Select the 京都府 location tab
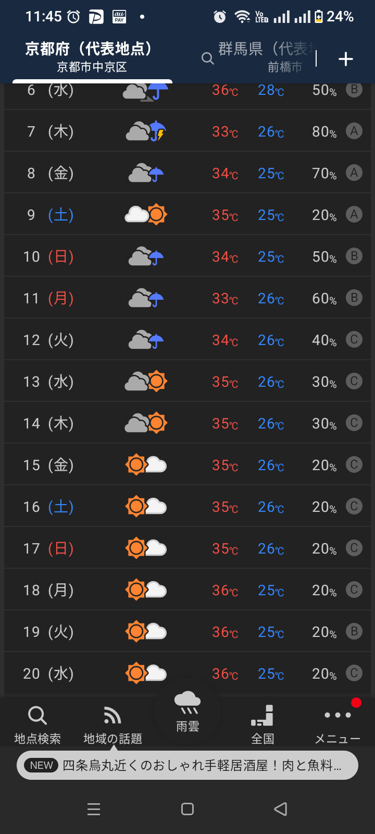The image size is (375, 834). [x=92, y=57]
